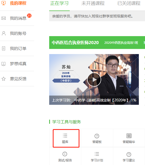This screenshot has height=165, width=145.
Task: Open the 题库 question bank tool
Action: coord(65,138)
